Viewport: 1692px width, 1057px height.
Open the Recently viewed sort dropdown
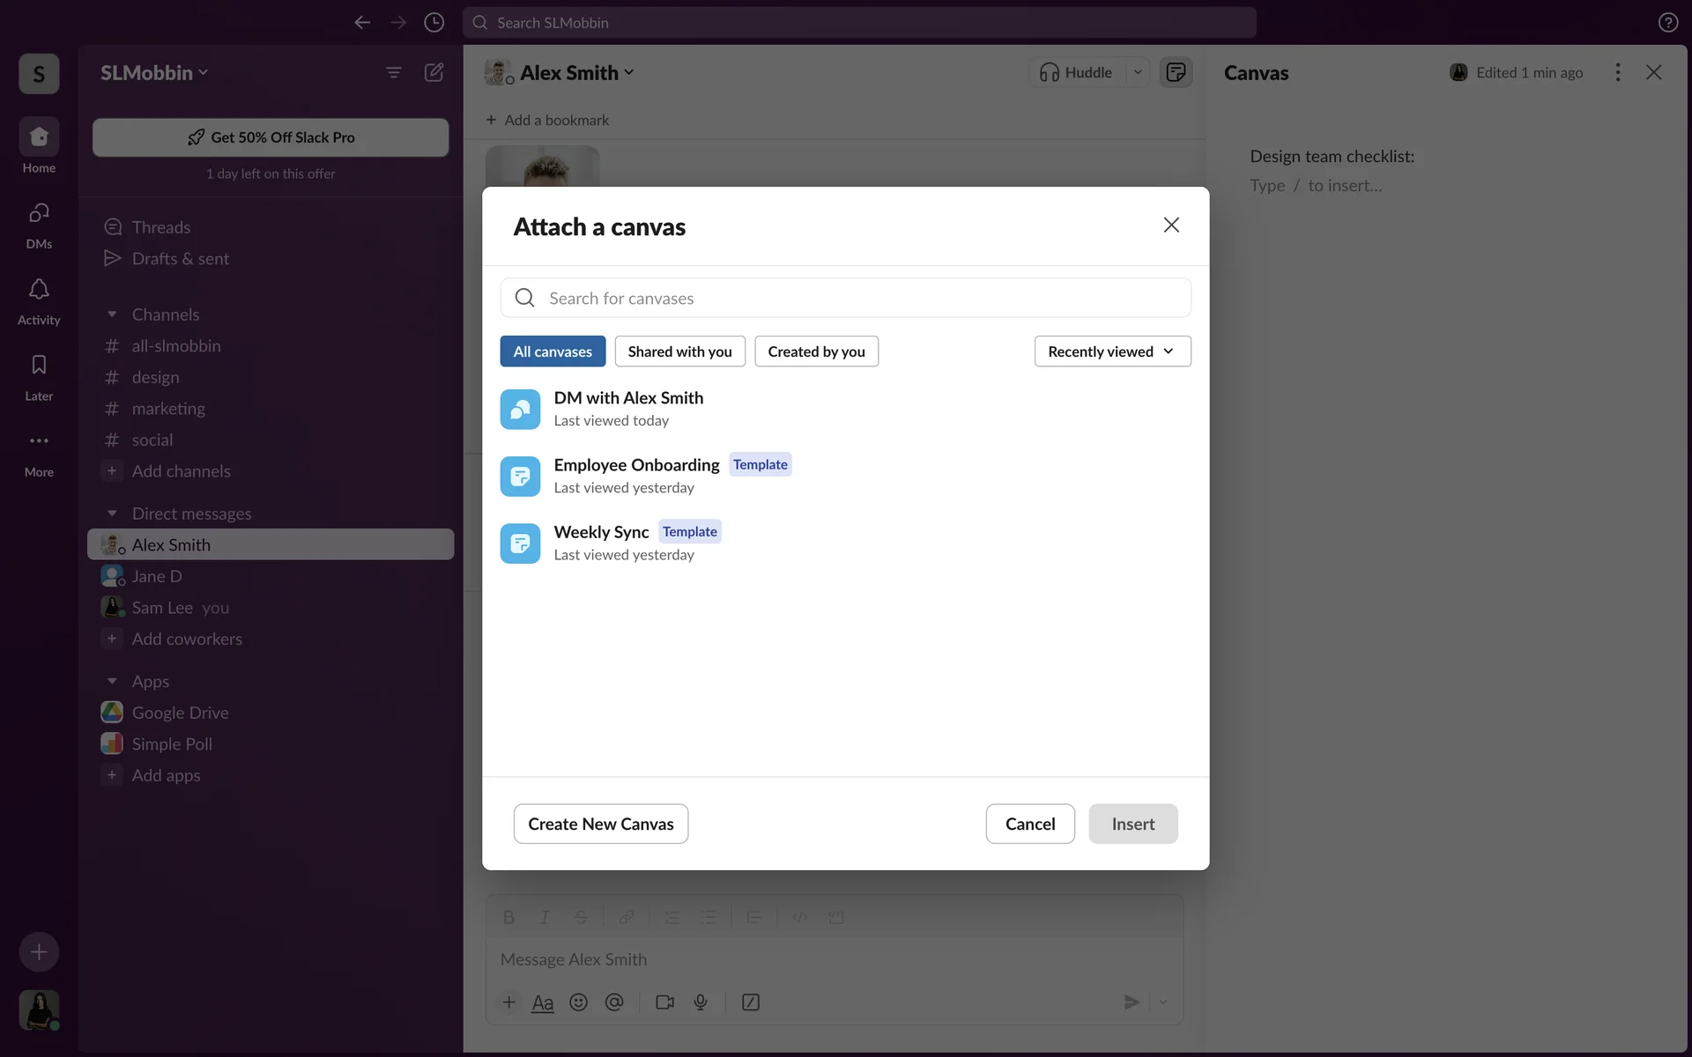(x=1112, y=351)
